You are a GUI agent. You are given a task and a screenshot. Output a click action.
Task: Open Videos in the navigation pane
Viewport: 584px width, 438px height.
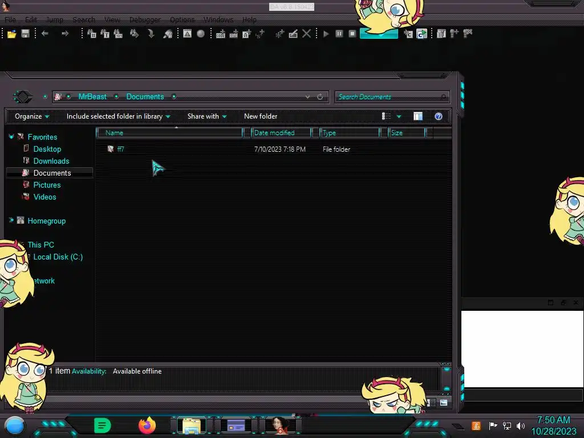click(x=44, y=197)
